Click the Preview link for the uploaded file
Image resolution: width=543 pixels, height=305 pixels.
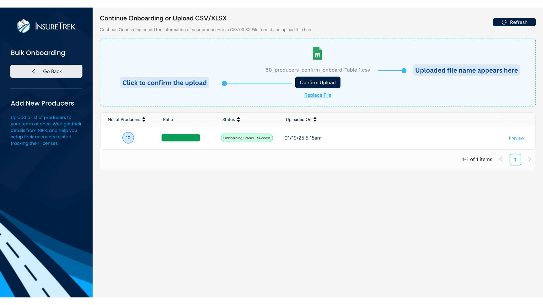[516, 138]
